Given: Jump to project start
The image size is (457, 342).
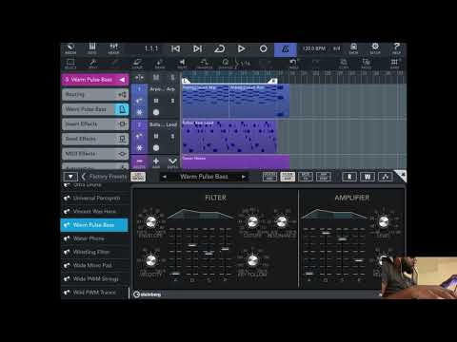Looking at the screenshot, I should [x=175, y=48].
